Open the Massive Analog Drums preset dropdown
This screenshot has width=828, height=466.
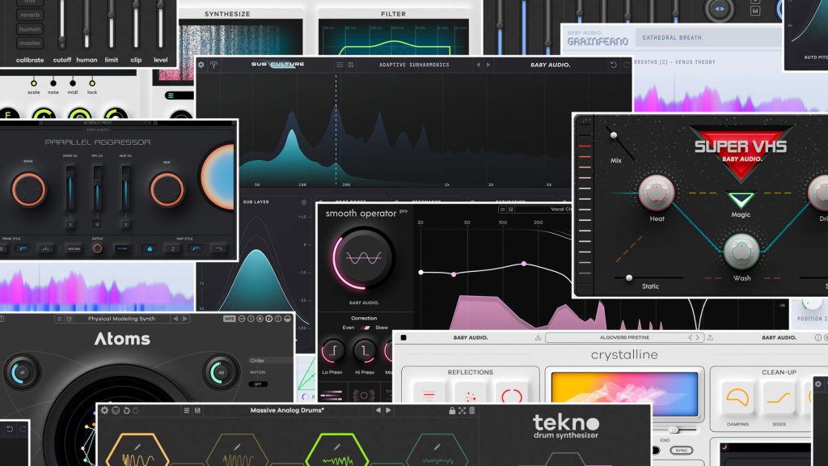(x=287, y=410)
